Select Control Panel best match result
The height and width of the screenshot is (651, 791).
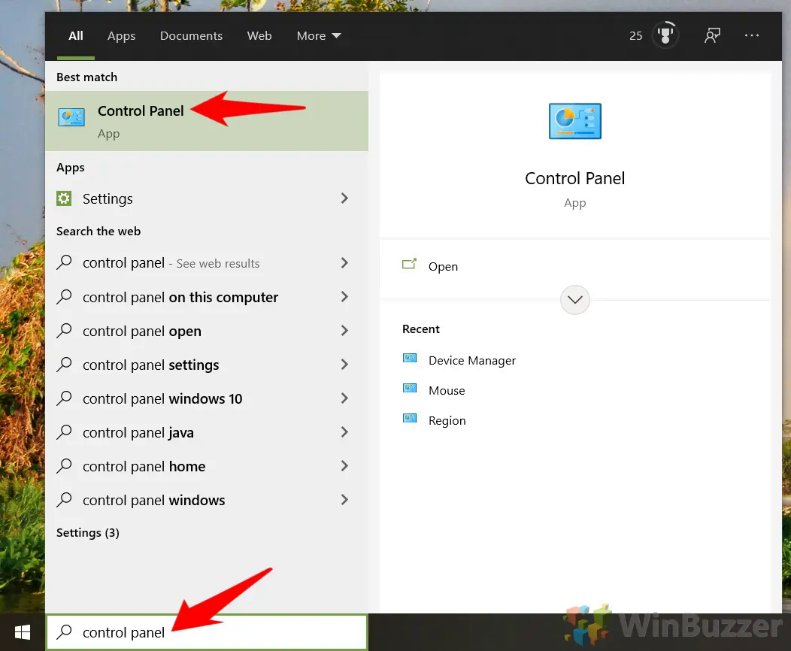pyautogui.click(x=207, y=121)
